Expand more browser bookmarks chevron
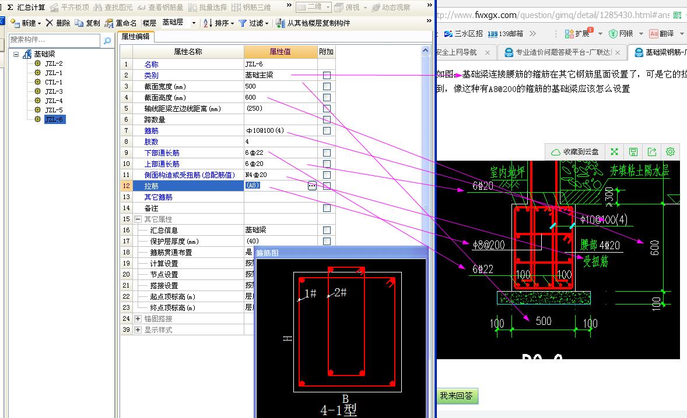Screen dimensions: 687x418 (533, 34)
